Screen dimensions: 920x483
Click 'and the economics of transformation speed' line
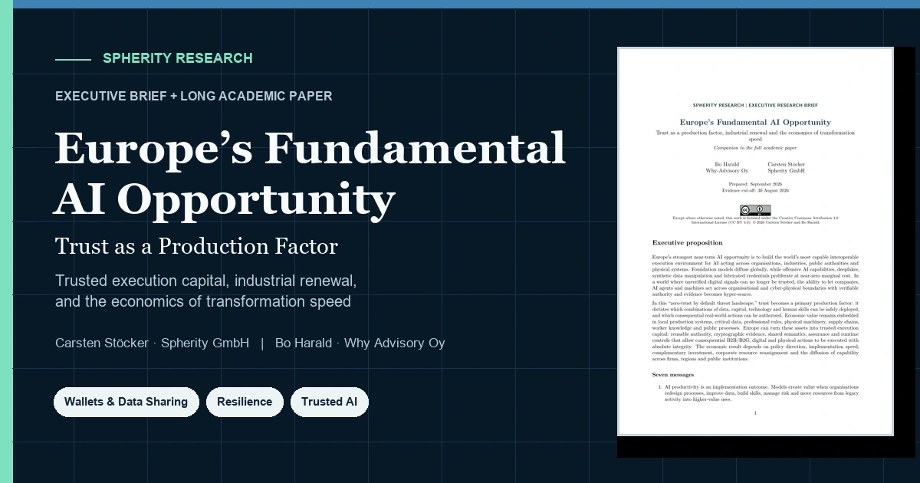pos(203,301)
